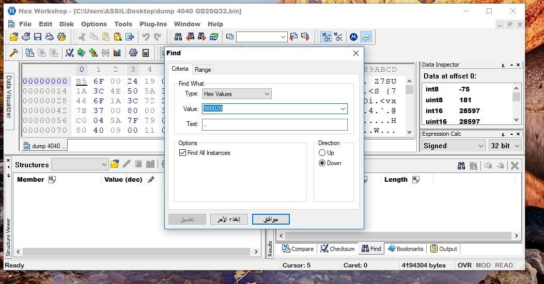Click the tools icon after Print
The width and height of the screenshot is (544, 284).
[61, 37]
